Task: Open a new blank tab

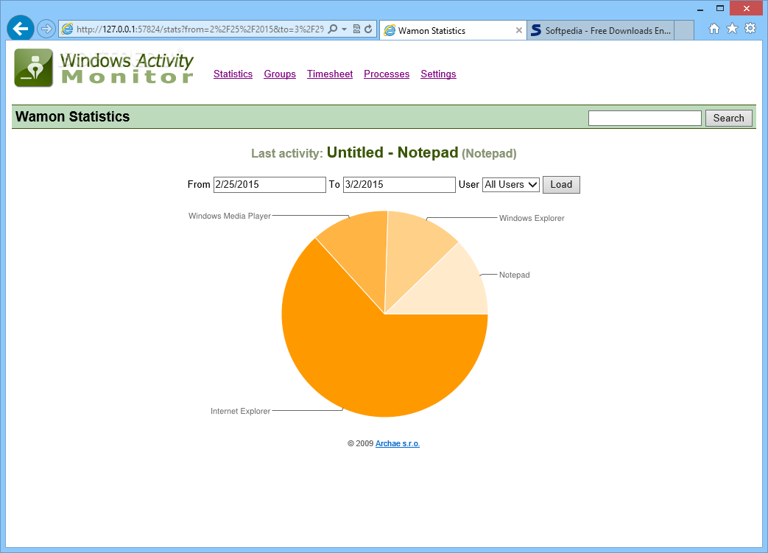Action: pyautogui.click(x=684, y=30)
